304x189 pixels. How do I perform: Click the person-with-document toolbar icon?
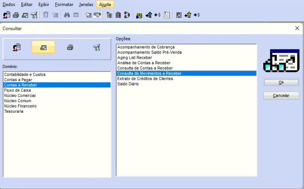[x=7, y=15]
